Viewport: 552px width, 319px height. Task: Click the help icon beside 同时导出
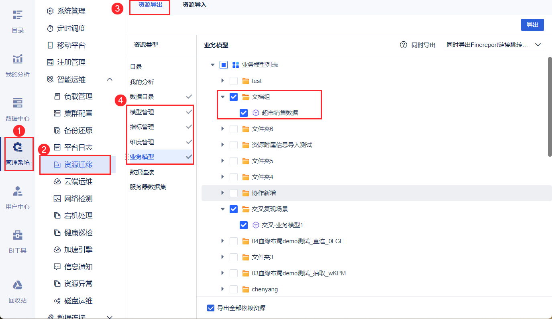coord(403,45)
